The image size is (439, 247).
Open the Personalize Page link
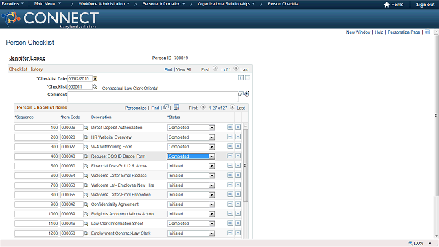pos(404,32)
